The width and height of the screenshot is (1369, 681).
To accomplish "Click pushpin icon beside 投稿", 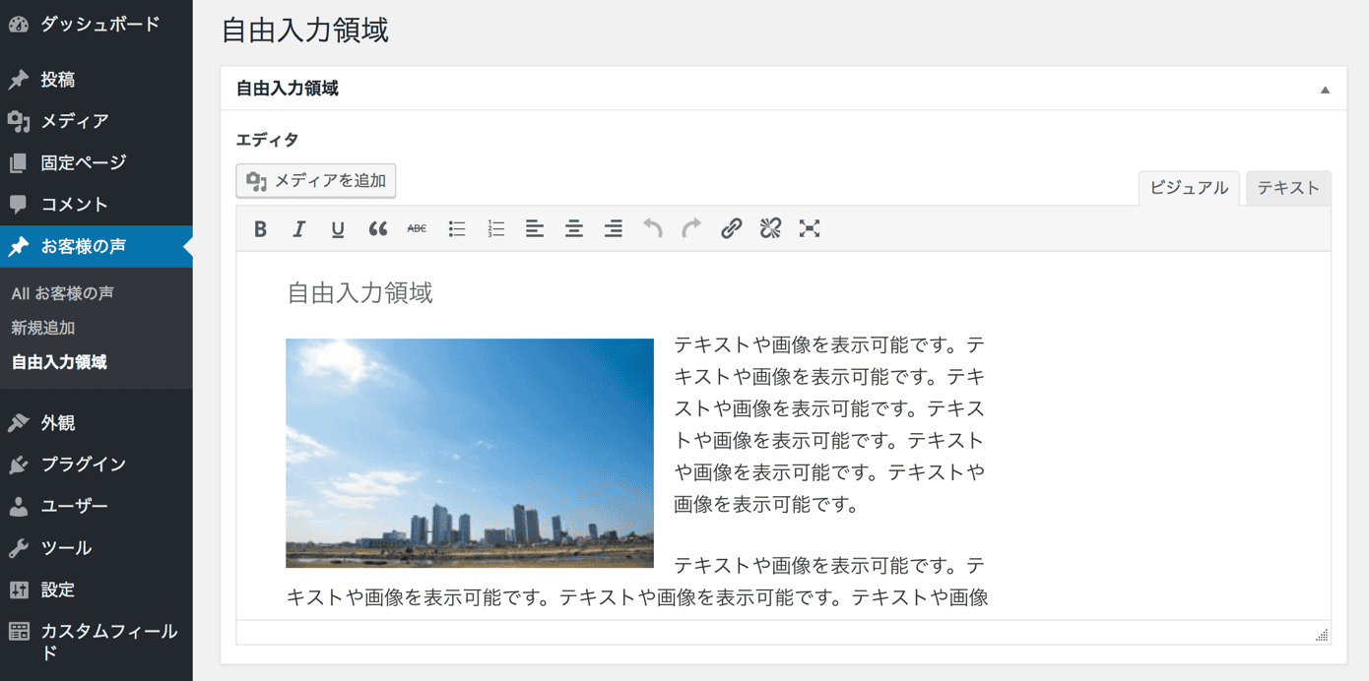I will click(x=19, y=80).
